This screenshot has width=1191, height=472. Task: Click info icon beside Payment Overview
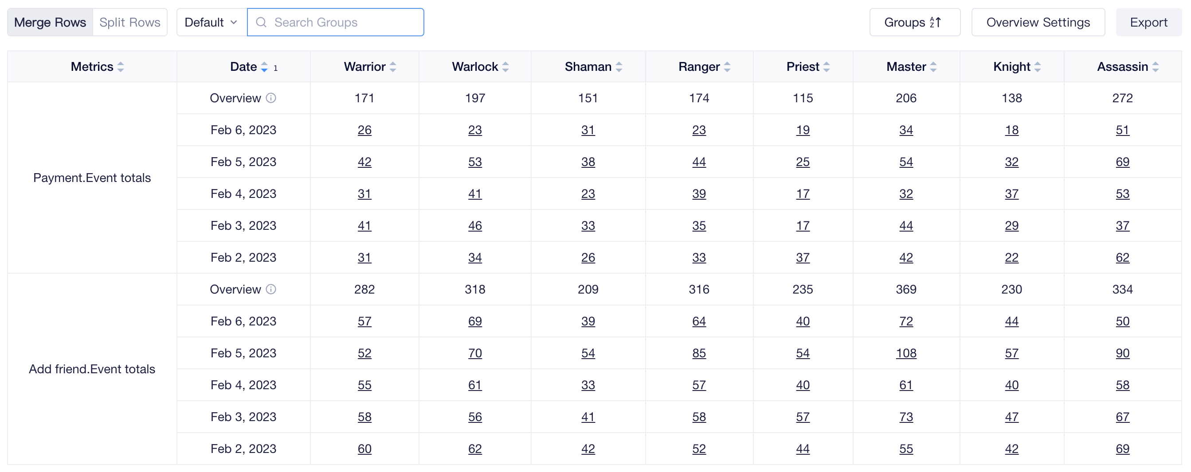(271, 98)
